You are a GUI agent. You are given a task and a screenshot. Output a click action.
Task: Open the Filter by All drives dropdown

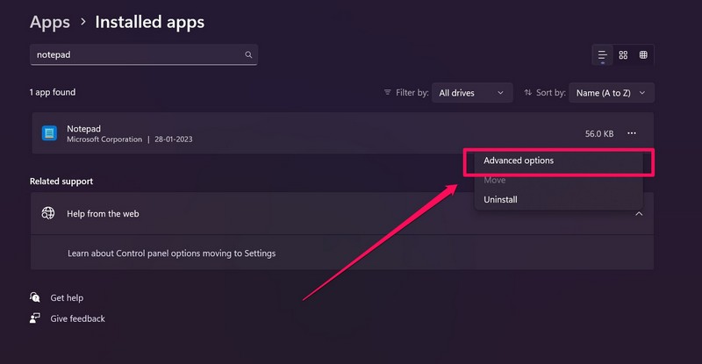coord(474,92)
